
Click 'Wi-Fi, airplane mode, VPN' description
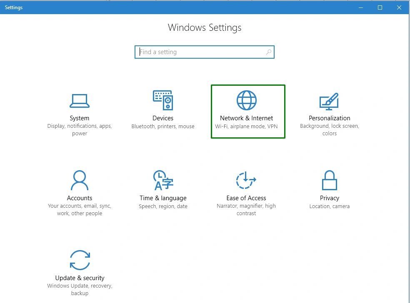pos(246,127)
